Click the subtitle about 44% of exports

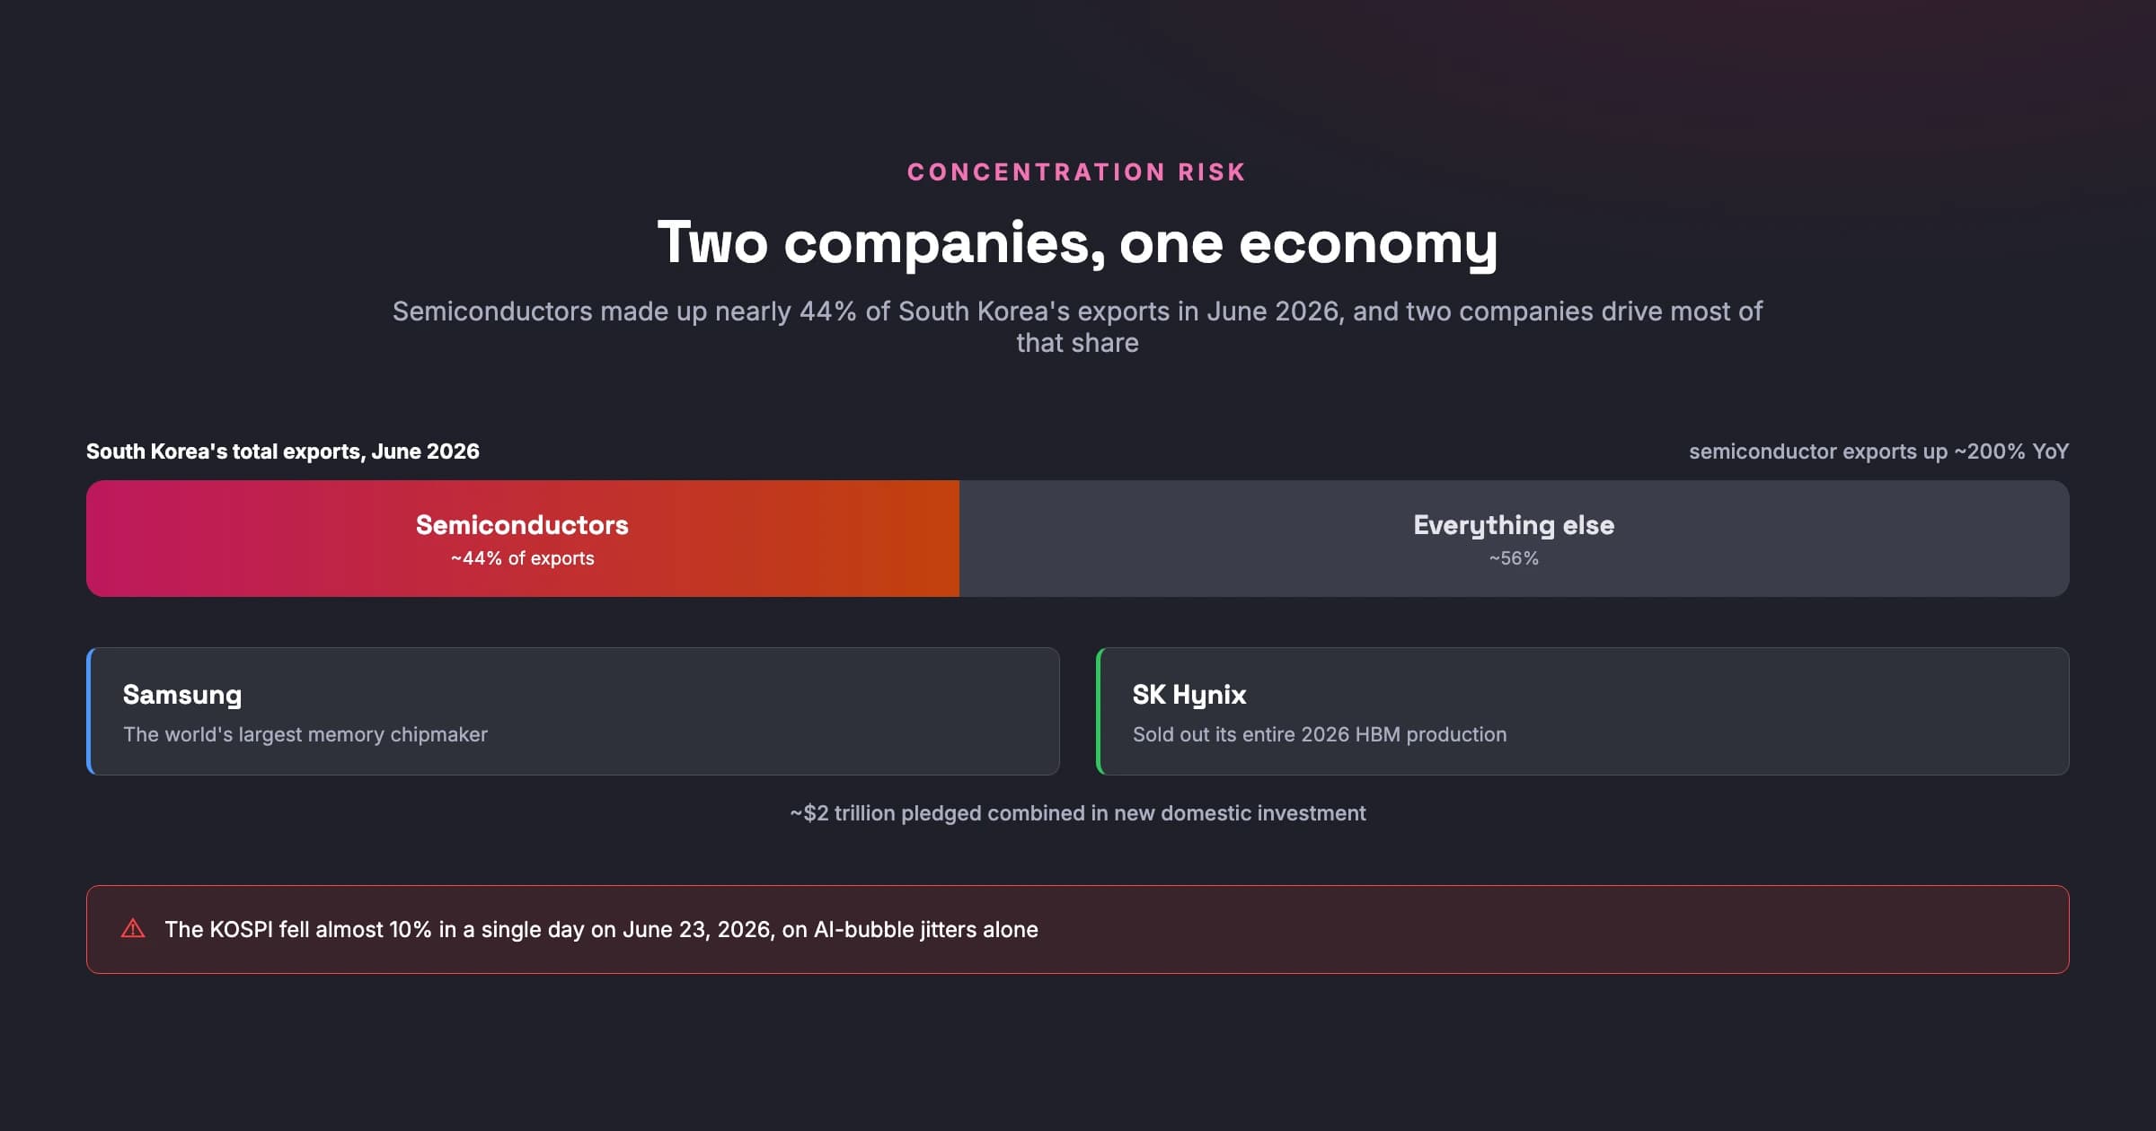[x=1077, y=327]
